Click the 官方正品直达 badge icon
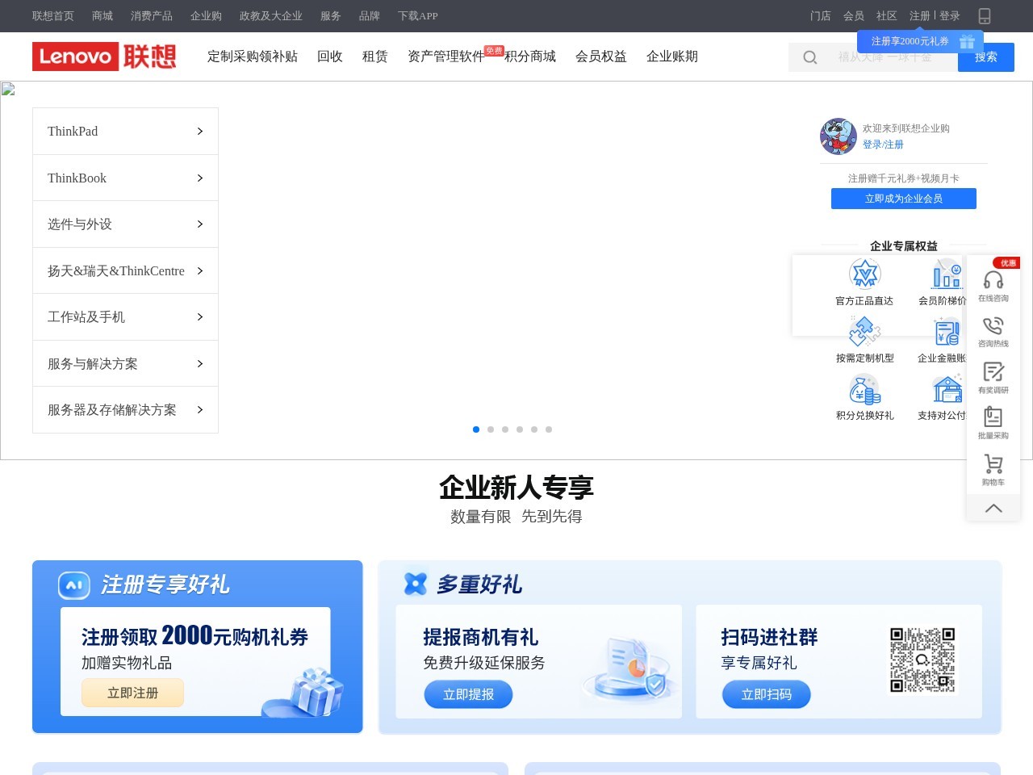 point(865,274)
